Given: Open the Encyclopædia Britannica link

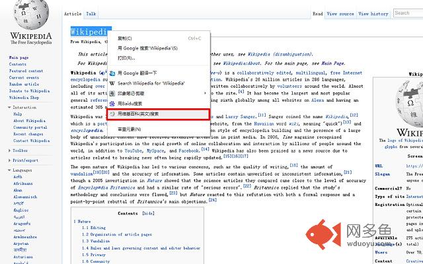Looking at the screenshot, I should [x=106, y=187].
